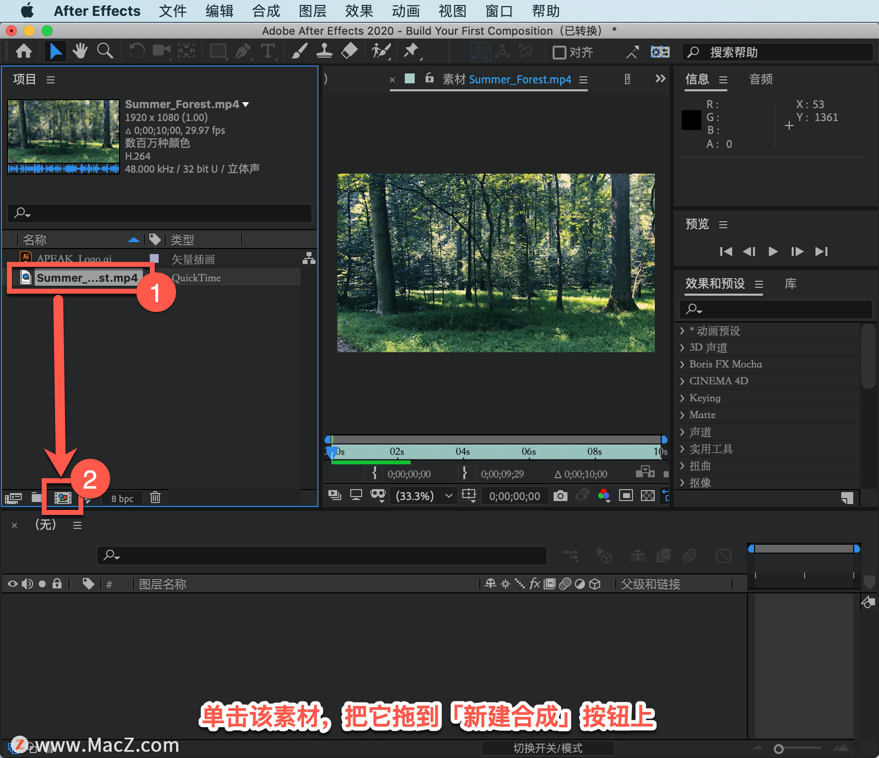Expand the 扭曲 effects category
Image resolution: width=879 pixels, height=758 pixels.
coord(682,466)
